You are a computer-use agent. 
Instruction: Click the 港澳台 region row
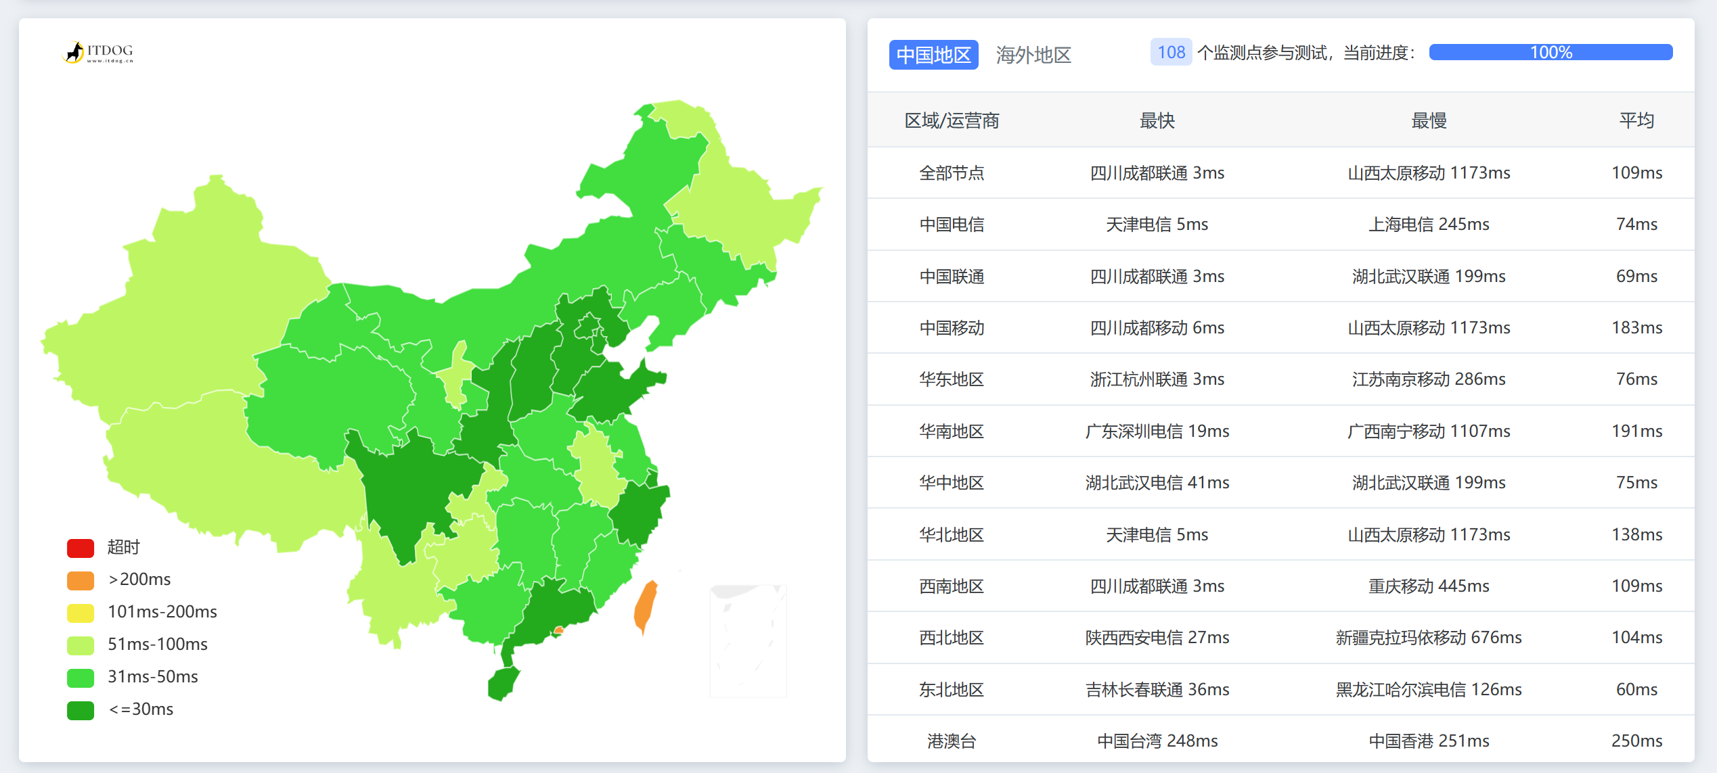(952, 741)
